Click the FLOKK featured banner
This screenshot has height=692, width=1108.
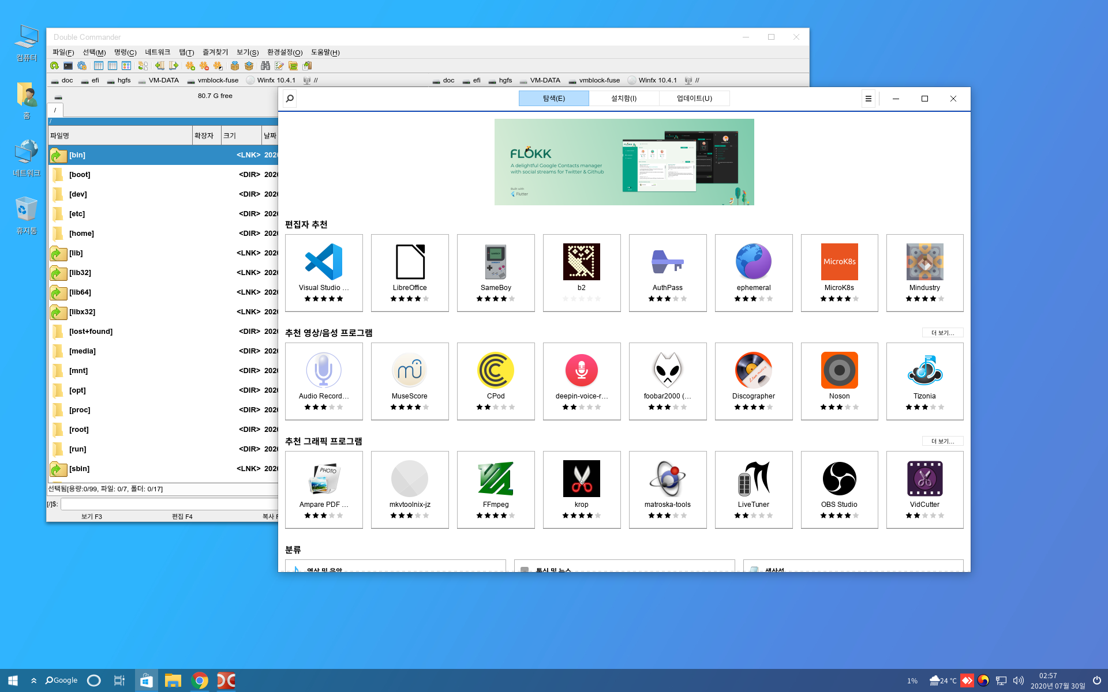click(624, 162)
